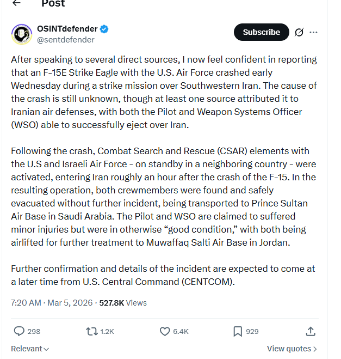Open the OSINTdefender display name link
Screen dimensions: 341x359
(x=67, y=29)
